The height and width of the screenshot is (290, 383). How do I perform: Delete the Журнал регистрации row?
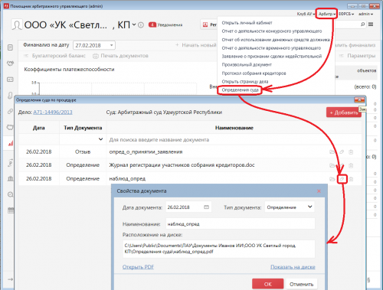[x=351, y=165]
